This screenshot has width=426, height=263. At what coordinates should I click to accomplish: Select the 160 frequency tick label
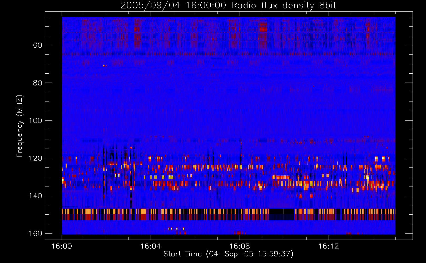(35, 234)
